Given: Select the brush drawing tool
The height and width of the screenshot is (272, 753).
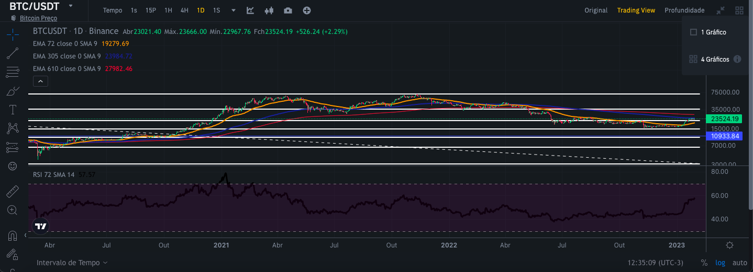Looking at the screenshot, I should [x=13, y=91].
